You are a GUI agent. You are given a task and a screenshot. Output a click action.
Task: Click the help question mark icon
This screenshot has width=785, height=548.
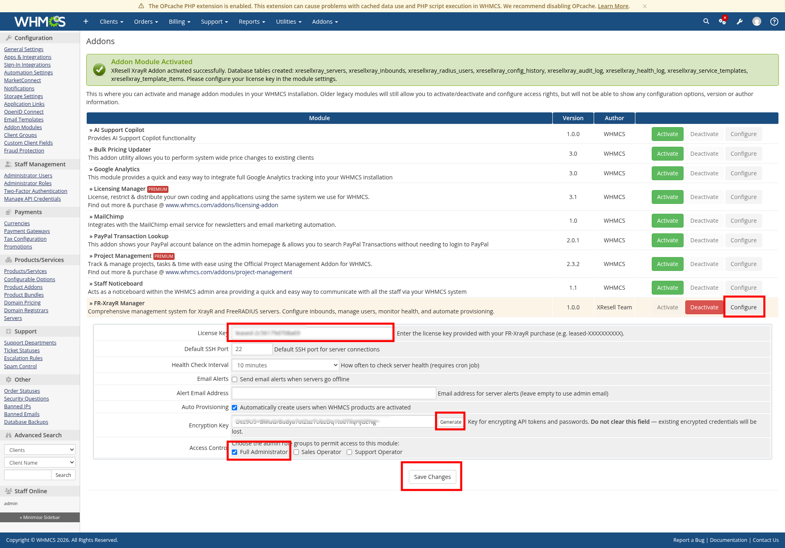click(774, 22)
